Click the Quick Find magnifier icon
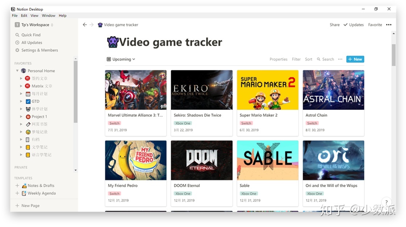Screen dimensions: 406x227 tap(17, 35)
